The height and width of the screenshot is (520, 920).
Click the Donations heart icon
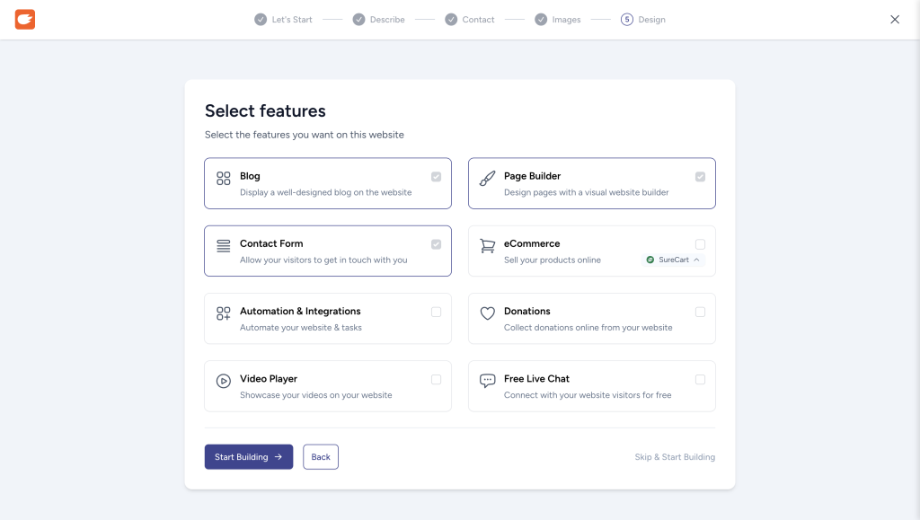487,313
